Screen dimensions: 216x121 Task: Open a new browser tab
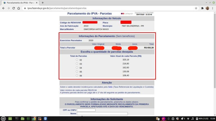coord(43,3)
